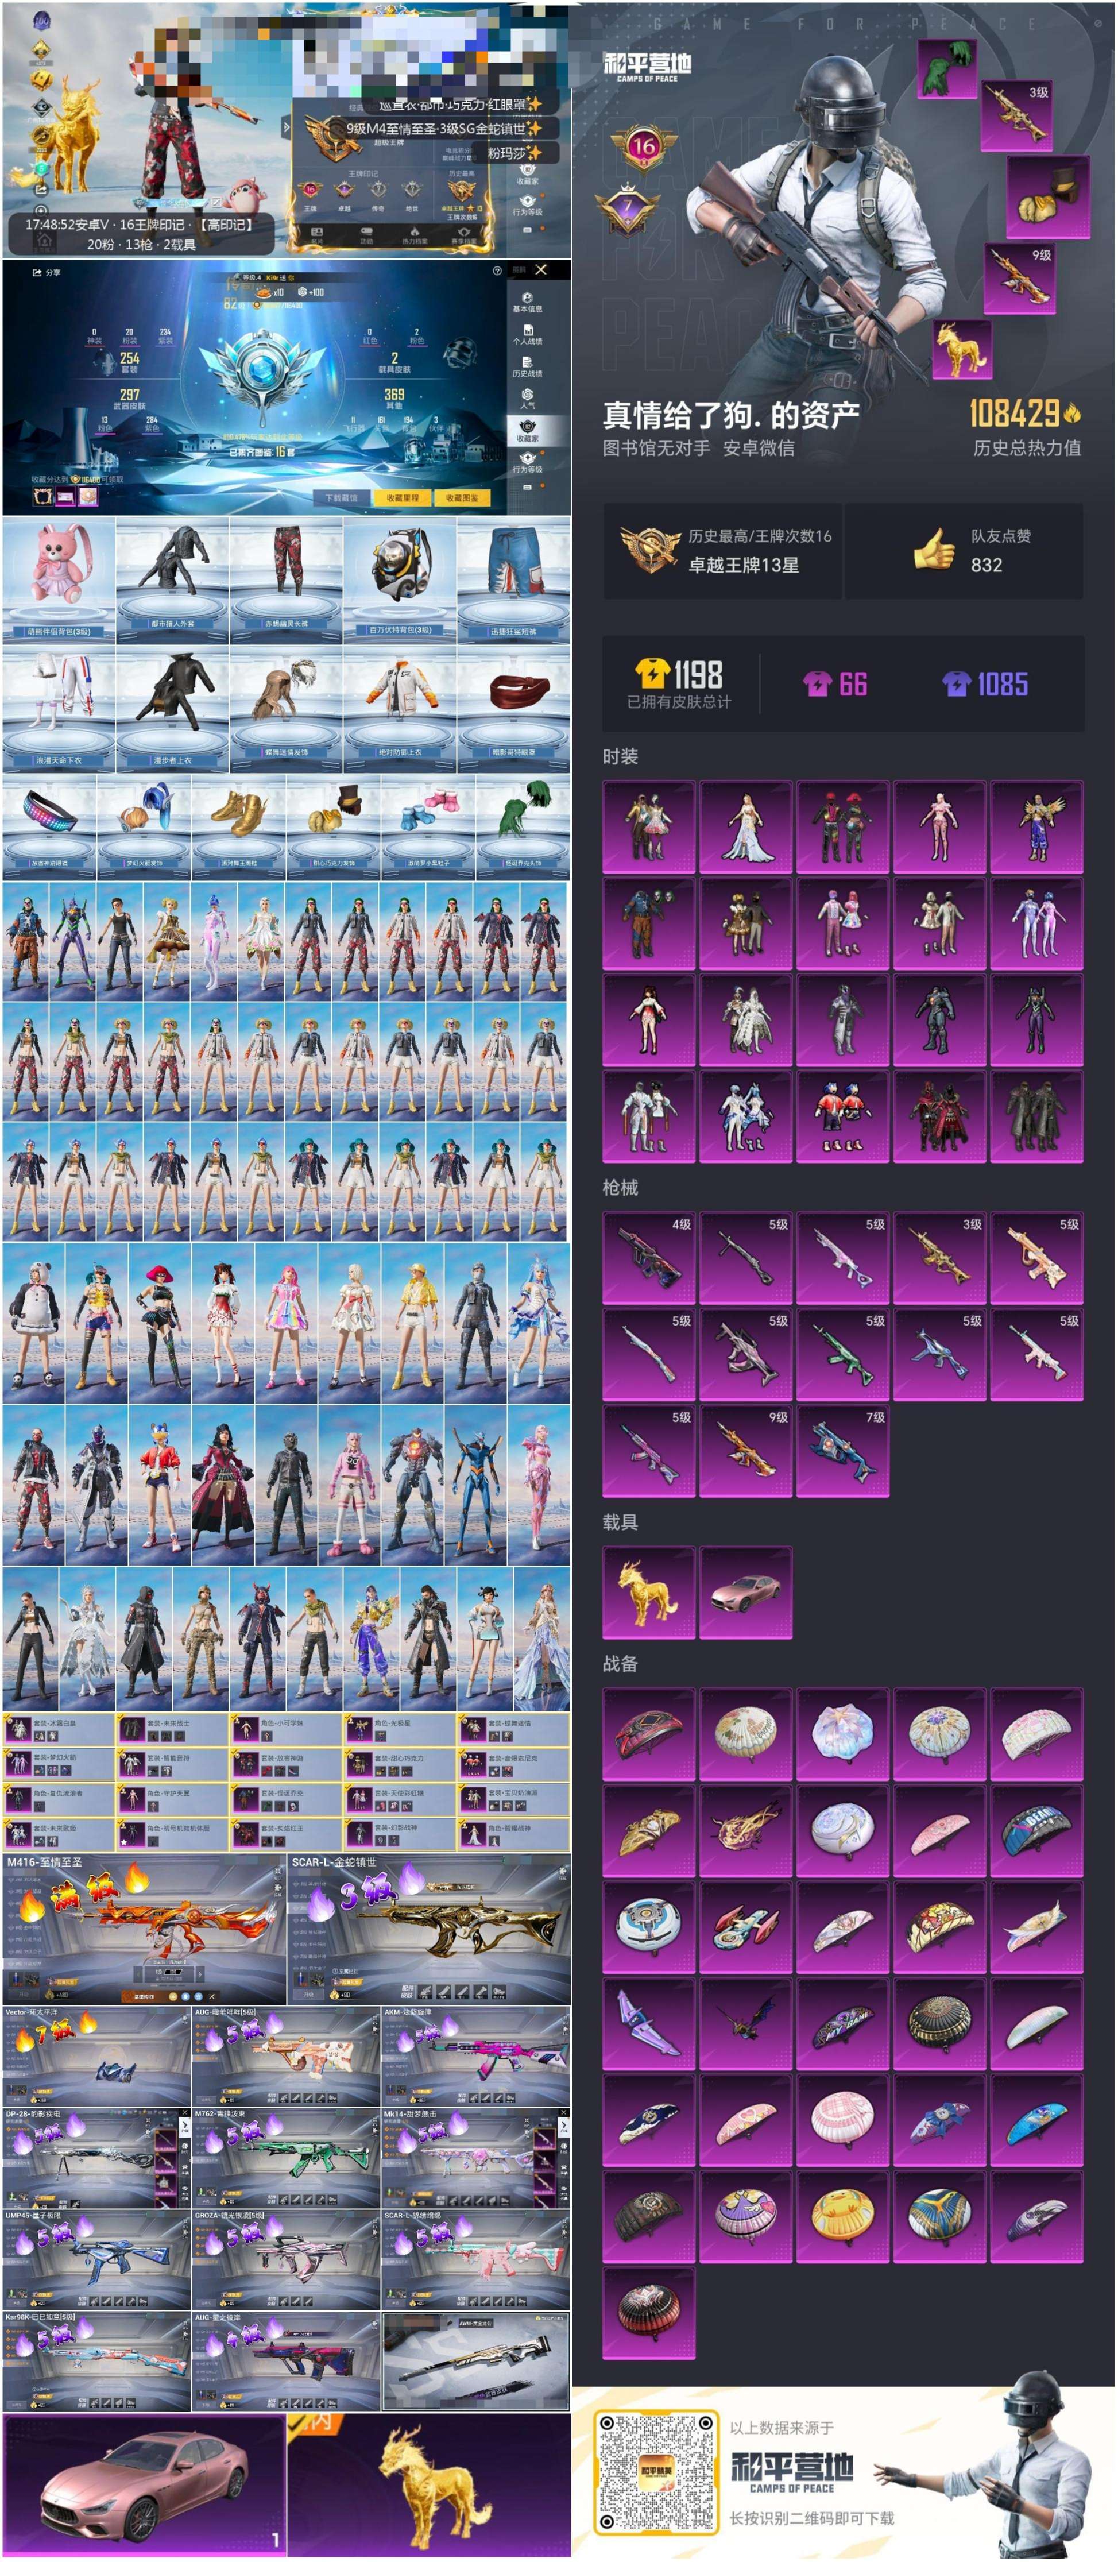Select the gold sneakers item
This screenshot has width=1118, height=2562.
[238, 828]
